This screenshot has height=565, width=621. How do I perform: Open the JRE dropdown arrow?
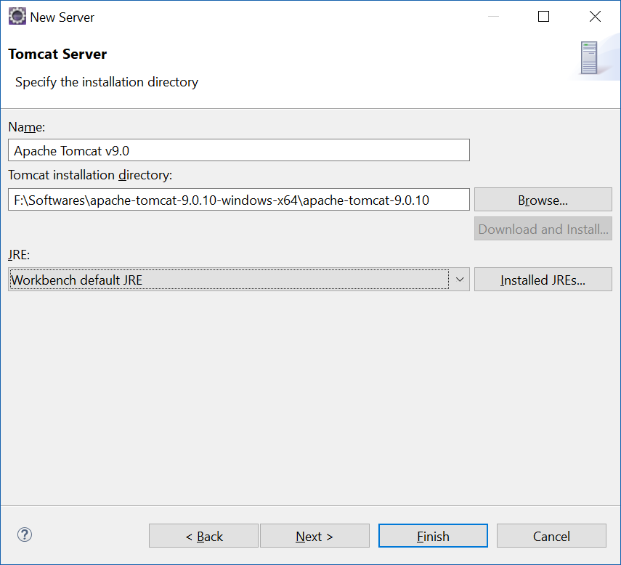click(x=460, y=280)
